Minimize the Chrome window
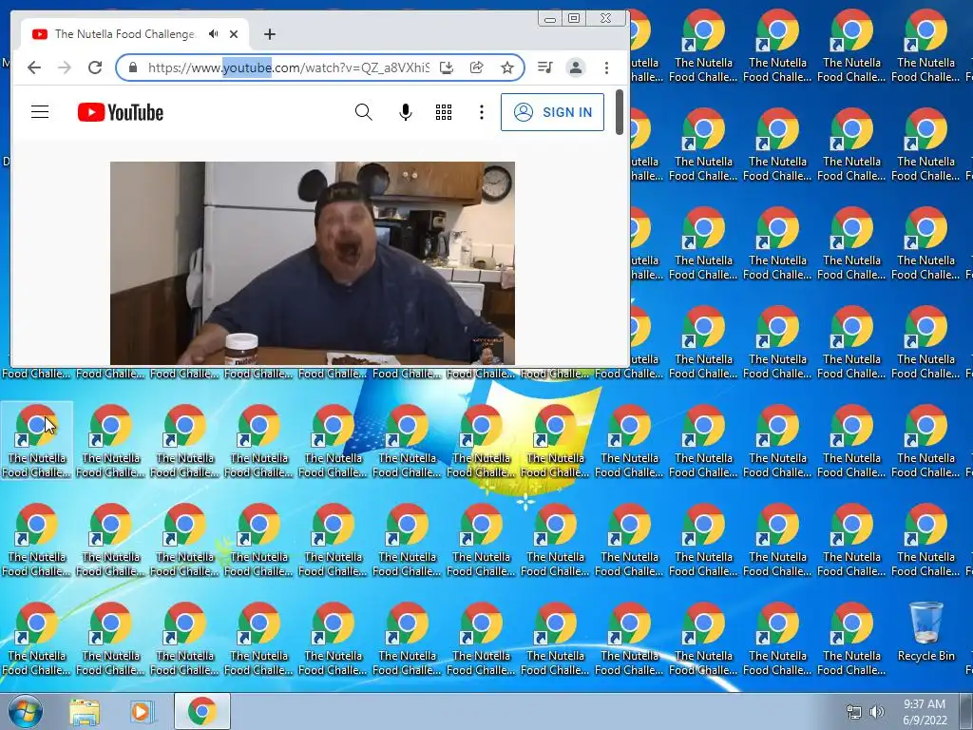The width and height of the screenshot is (973, 730). 550,19
